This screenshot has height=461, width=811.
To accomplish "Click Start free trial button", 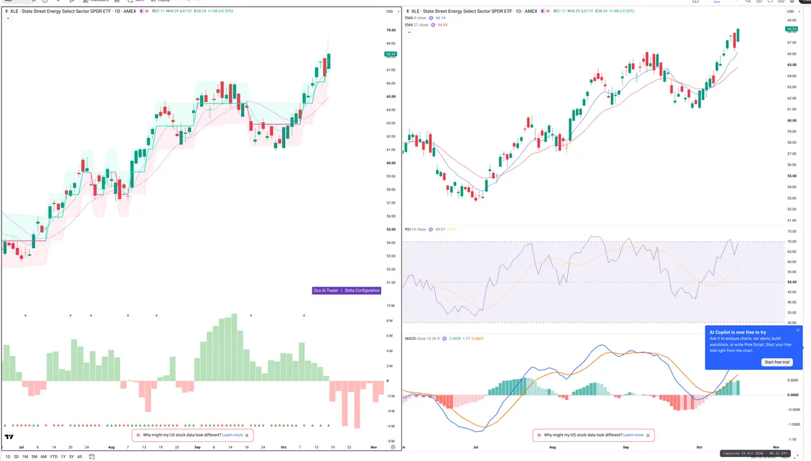I will pos(777,362).
